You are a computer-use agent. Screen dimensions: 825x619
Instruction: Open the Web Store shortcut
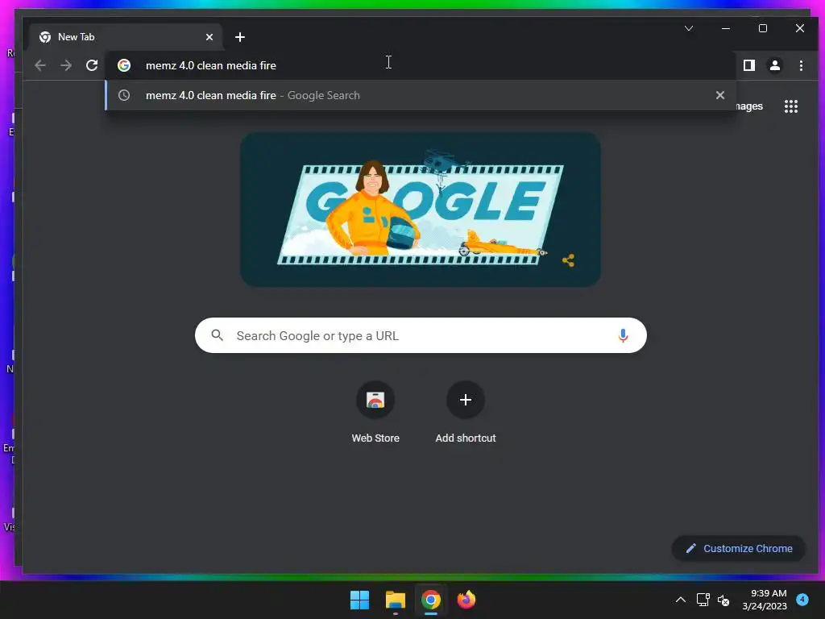(x=375, y=400)
